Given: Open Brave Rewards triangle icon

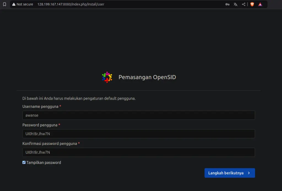Looking at the screenshot, I should [x=260, y=4].
